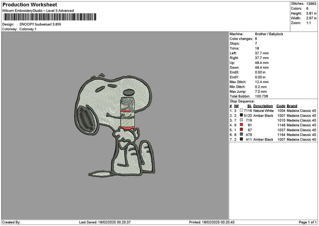Click the Machine value Brother / Babylock
The height and width of the screenshot is (226, 319).
click(269, 34)
